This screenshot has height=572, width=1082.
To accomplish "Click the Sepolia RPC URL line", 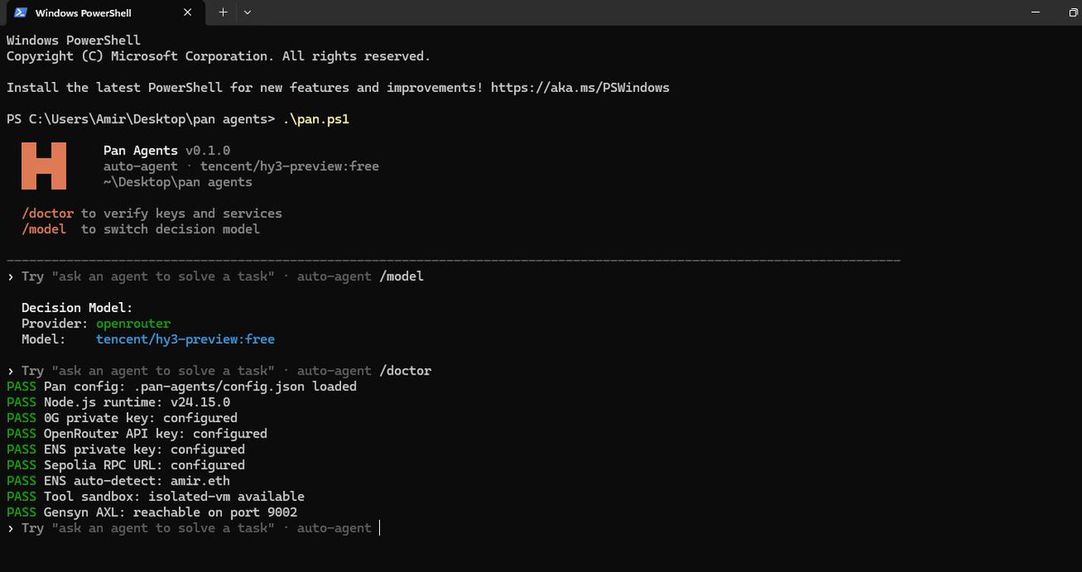I will point(125,466).
